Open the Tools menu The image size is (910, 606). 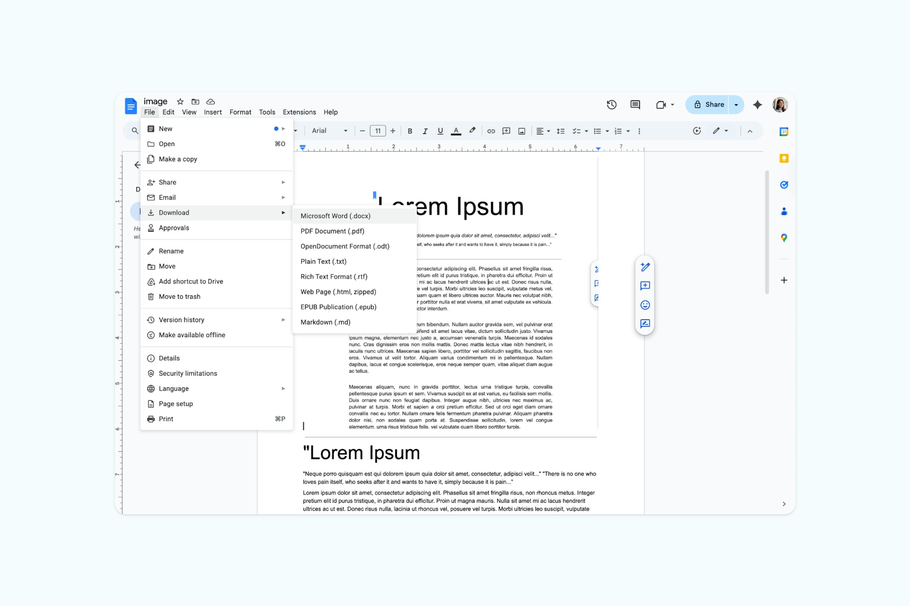[267, 112]
